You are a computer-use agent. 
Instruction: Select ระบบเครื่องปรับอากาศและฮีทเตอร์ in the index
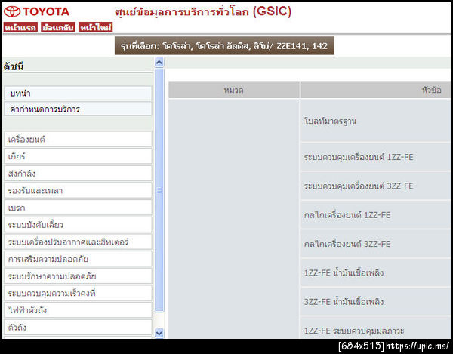coord(78,242)
